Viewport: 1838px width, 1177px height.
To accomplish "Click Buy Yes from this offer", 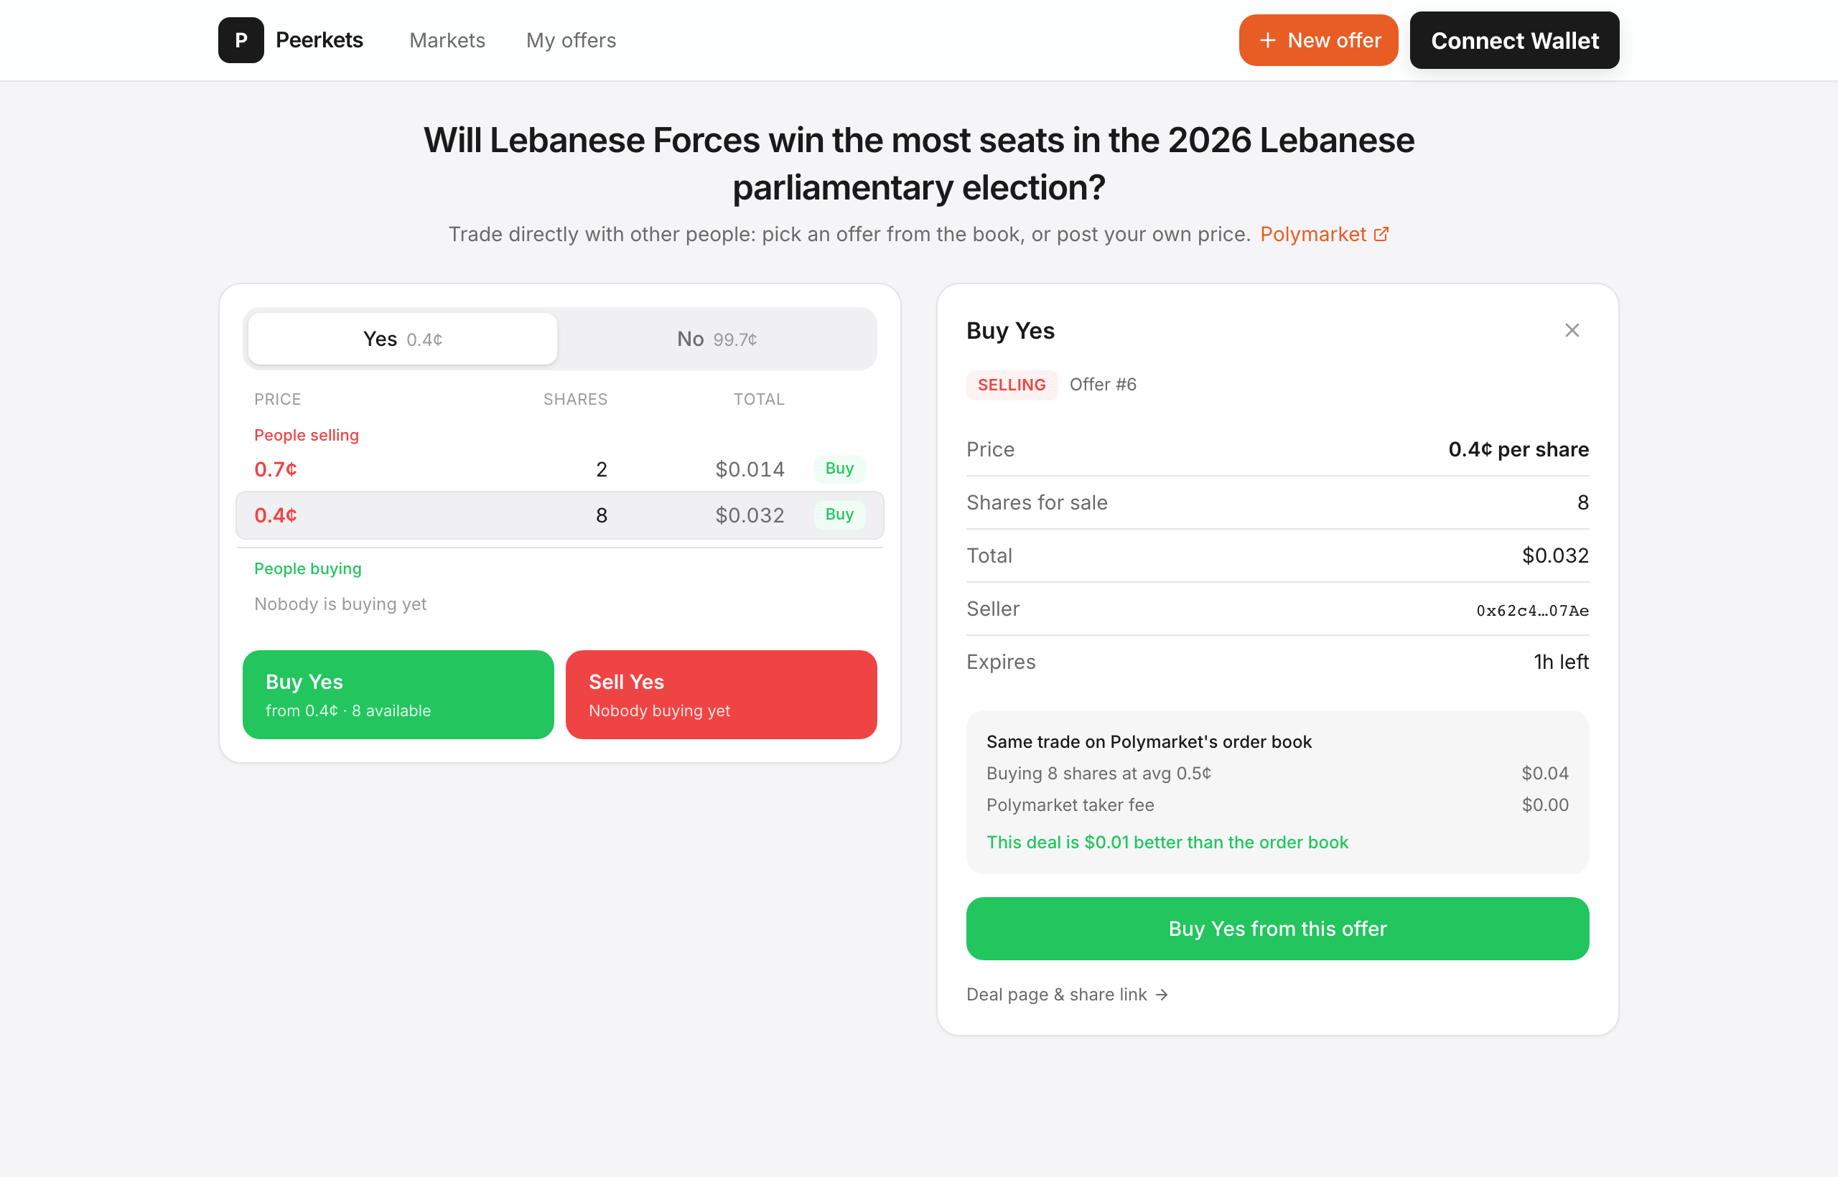I will pos(1277,929).
